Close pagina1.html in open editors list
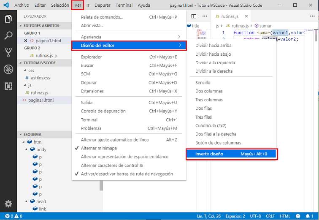319x220 pixels. coord(26,41)
